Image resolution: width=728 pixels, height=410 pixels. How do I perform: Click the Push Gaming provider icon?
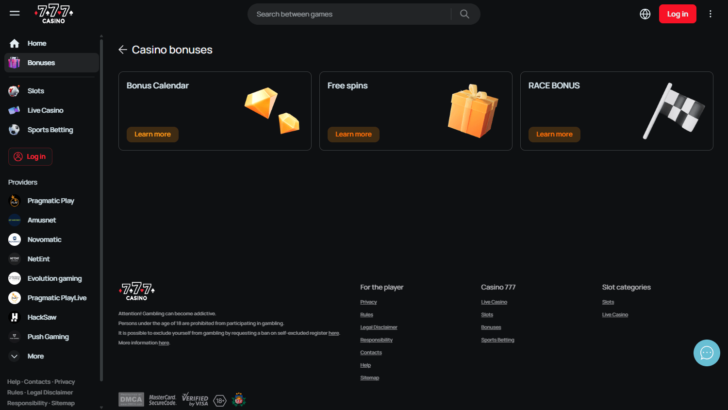coord(15,337)
